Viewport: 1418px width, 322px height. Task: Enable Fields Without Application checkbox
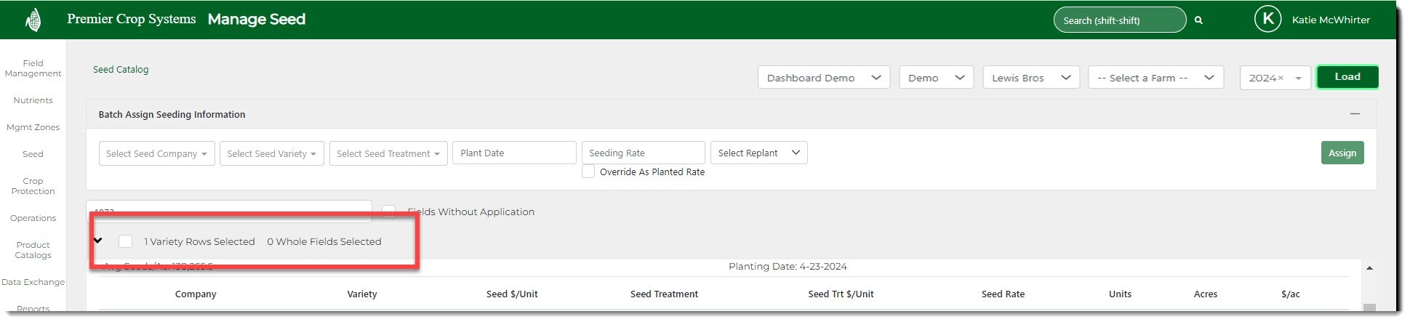[x=389, y=212]
